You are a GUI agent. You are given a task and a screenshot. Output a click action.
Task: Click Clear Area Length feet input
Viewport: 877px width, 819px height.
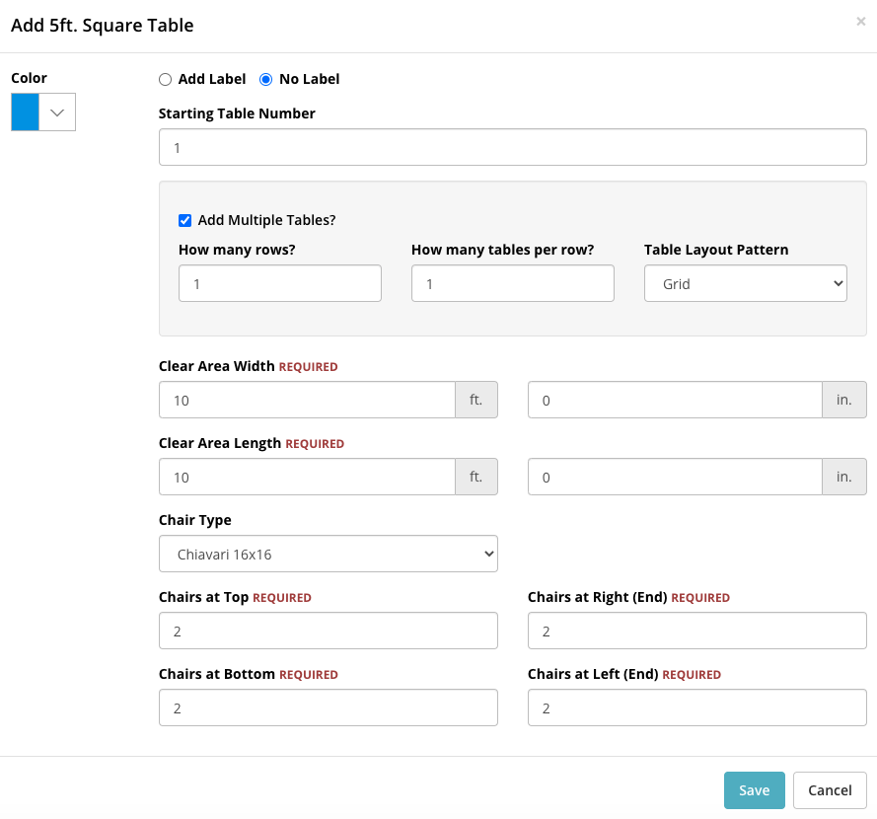[307, 477]
